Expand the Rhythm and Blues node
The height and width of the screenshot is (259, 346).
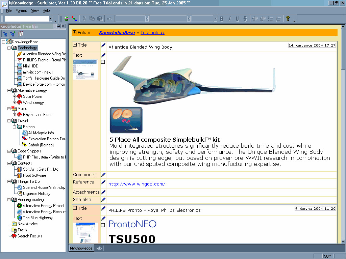pyautogui.click(x=14, y=115)
